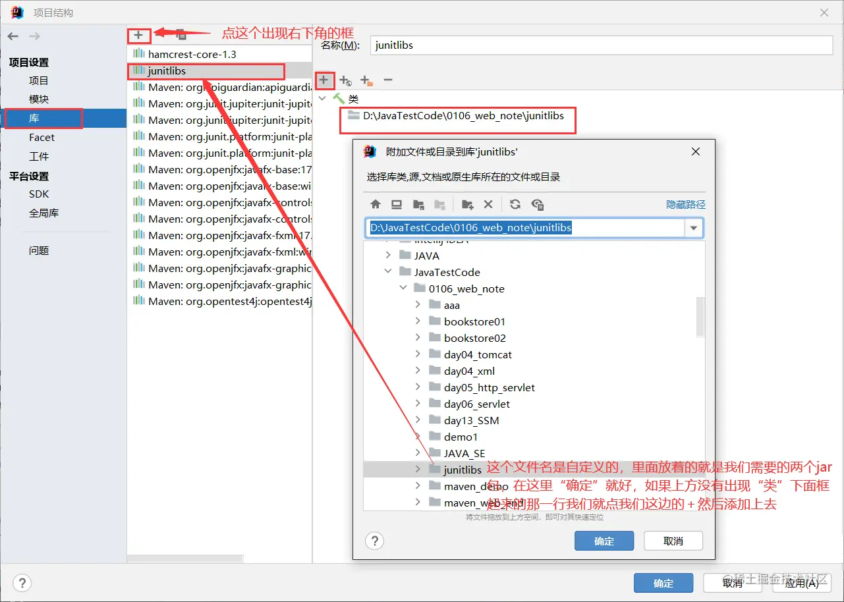Click the file tree vertical scrollbar

point(700,316)
